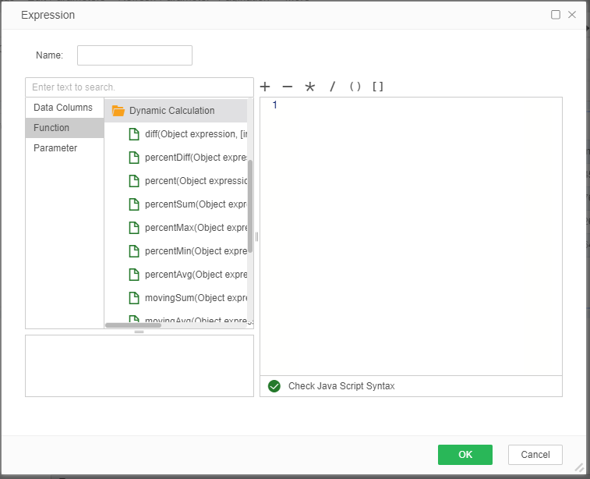Screen dimensions: 590x479
Task: Click into the expression editor area
Action: coord(411,236)
